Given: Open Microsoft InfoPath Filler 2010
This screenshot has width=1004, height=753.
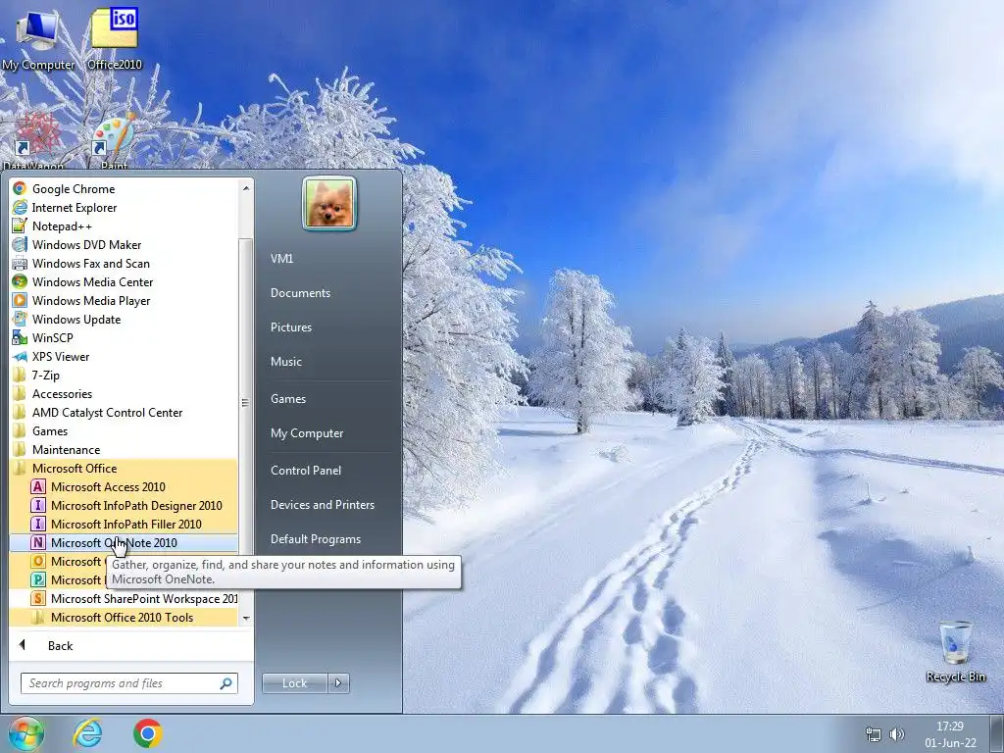Looking at the screenshot, I should click(x=123, y=524).
